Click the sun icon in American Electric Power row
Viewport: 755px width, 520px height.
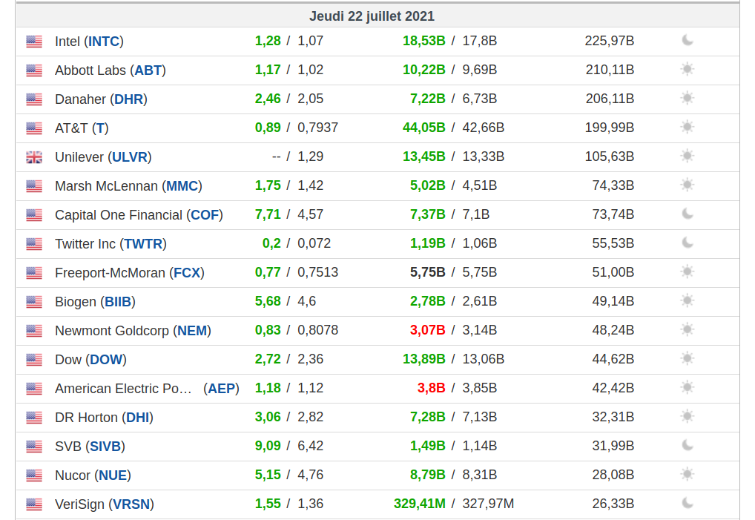pos(688,388)
